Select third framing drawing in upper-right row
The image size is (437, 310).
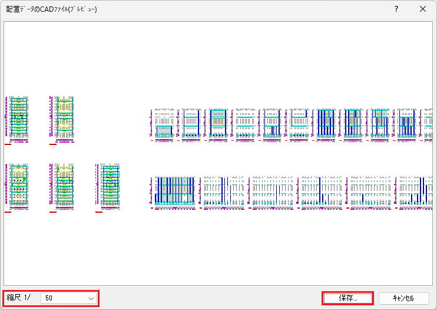pyautogui.click(x=217, y=124)
